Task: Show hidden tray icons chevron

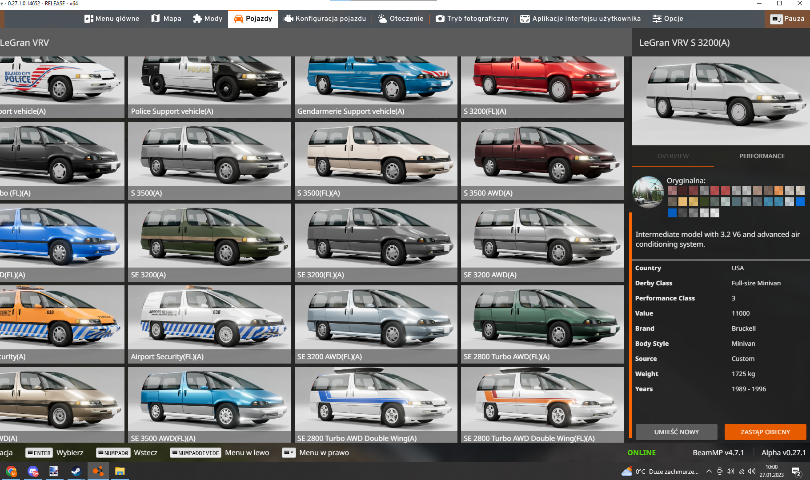Action: [x=709, y=472]
